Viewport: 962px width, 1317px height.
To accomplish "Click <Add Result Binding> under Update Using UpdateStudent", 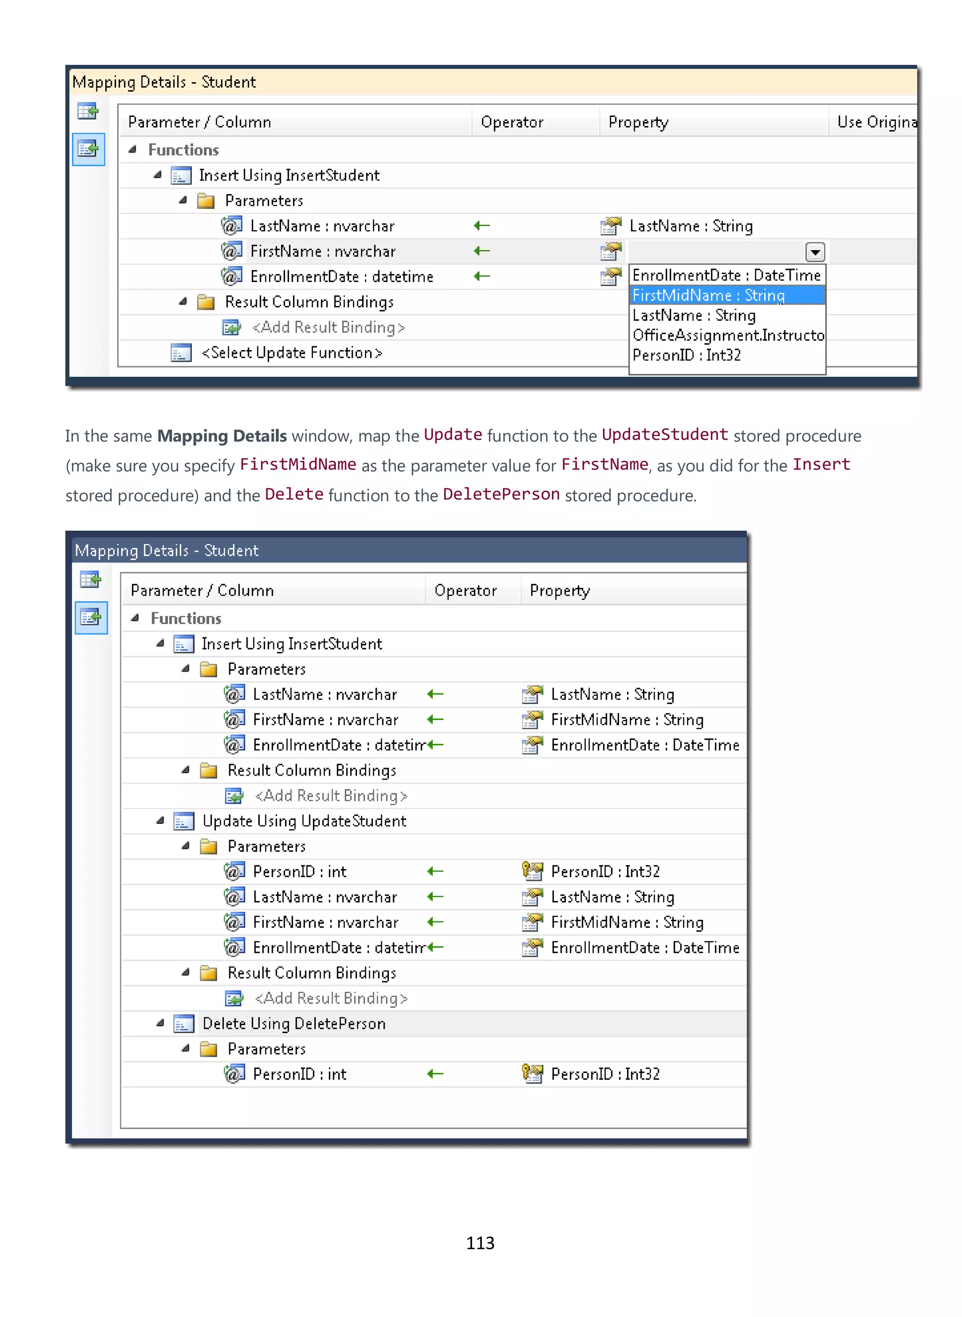I will tap(331, 998).
